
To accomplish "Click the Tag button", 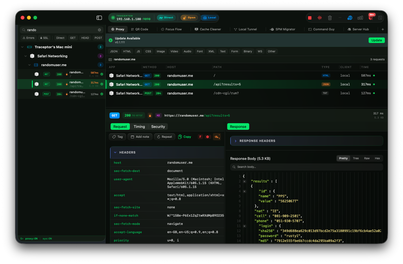I will pyautogui.click(x=117, y=137).
